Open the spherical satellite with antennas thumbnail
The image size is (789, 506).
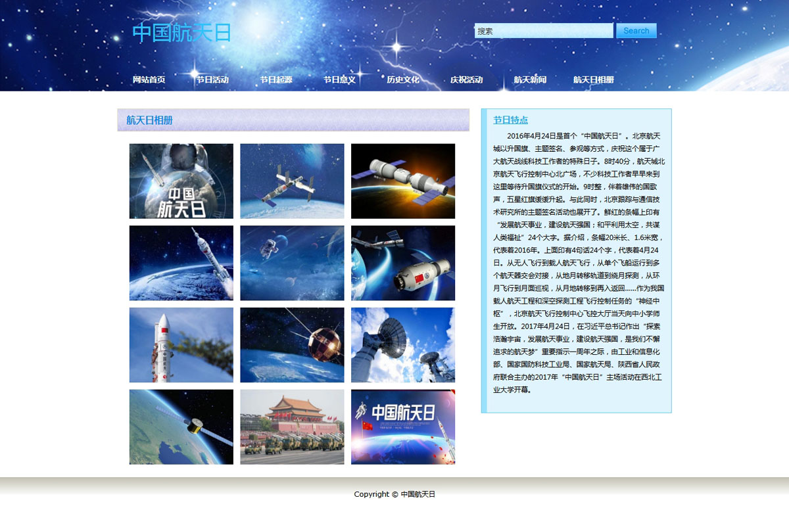(x=292, y=345)
